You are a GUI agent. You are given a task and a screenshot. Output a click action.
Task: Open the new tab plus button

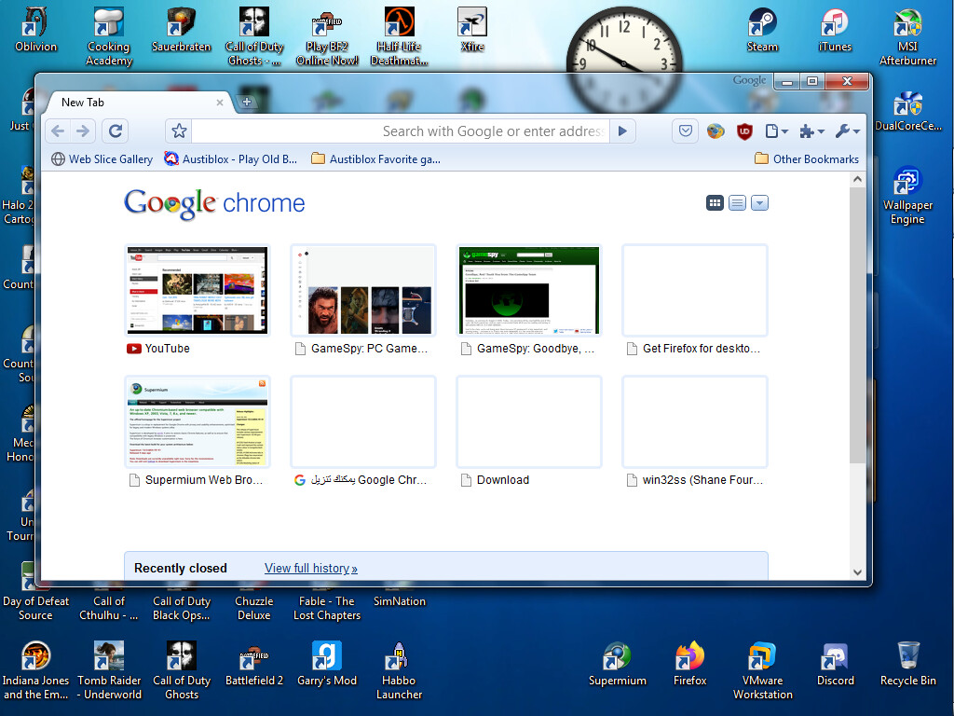[x=246, y=102]
